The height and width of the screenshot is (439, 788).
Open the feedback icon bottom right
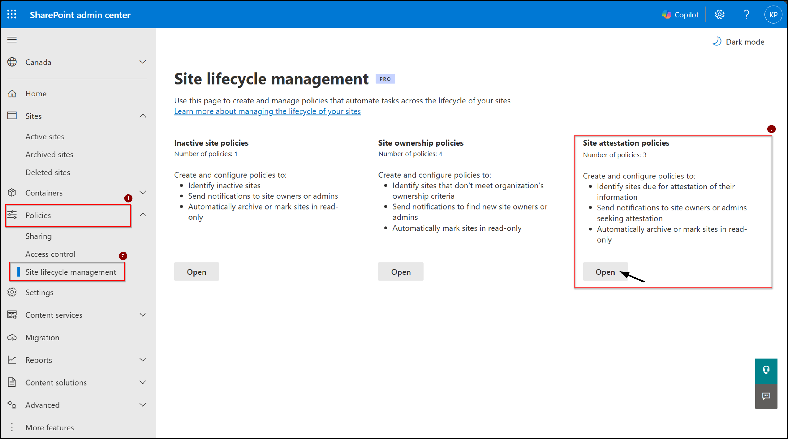[x=766, y=396]
